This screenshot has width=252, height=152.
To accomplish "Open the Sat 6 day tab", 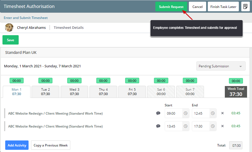I will pyautogui.click(x=161, y=92).
